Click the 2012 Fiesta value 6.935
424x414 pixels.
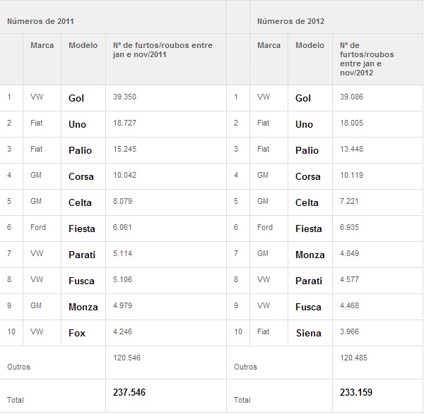coord(349,228)
